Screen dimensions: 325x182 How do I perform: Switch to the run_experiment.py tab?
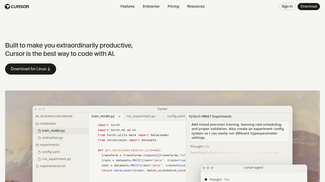(141, 116)
